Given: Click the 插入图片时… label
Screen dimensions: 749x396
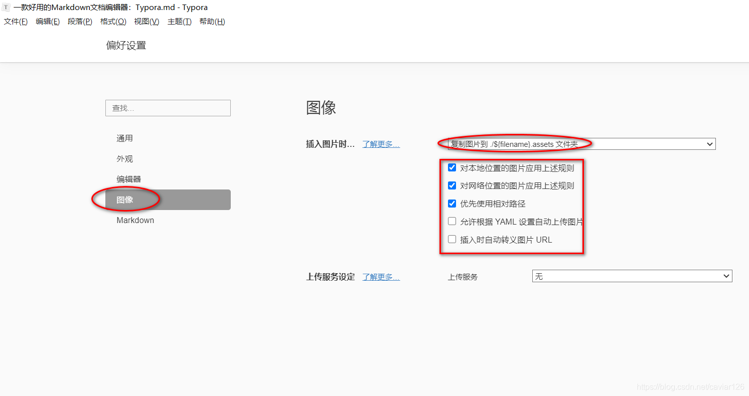Looking at the screenshot, I should 331,144.
